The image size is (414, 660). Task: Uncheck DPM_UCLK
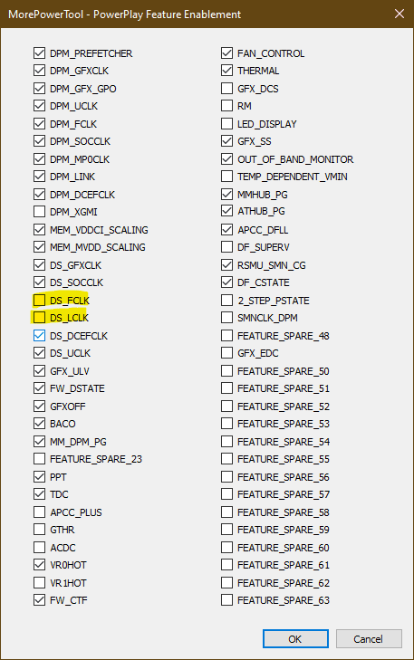coord(39,106)
